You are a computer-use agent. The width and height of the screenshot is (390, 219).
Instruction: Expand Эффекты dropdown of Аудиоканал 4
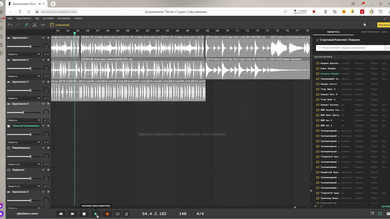pos(24,120)
